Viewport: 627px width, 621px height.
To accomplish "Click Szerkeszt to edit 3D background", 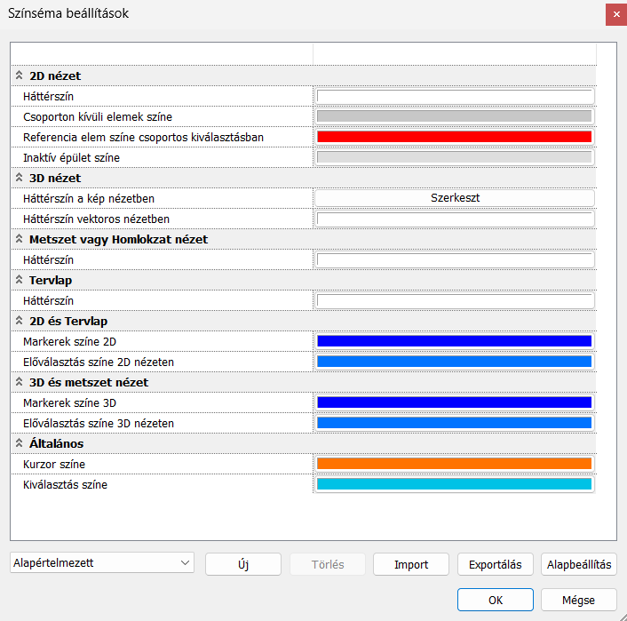I will [454, 198].
